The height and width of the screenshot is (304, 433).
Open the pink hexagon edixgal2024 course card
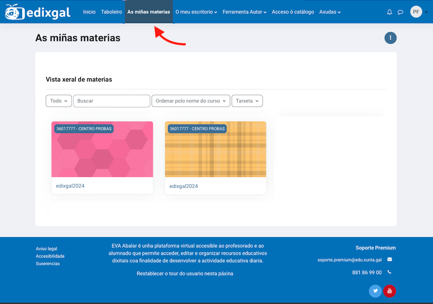[x=102, y=157]
